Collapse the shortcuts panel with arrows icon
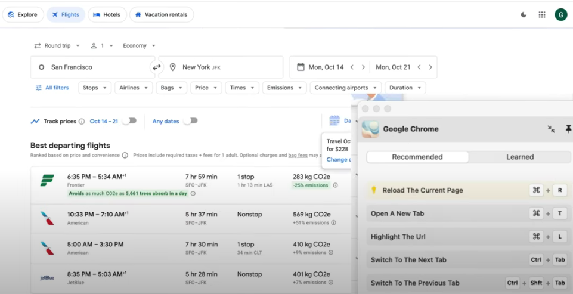The width and height of the screenshot is (573, 294). (x=551, y=129)
